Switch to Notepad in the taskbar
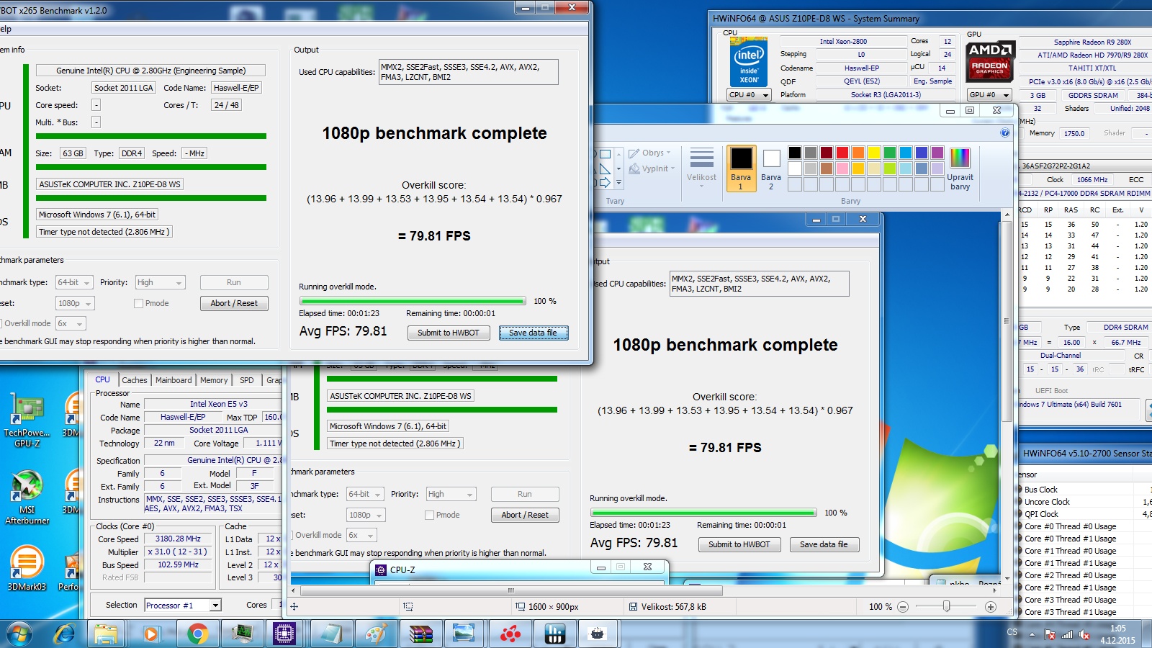Screen dimensions: 1152x648 click(330, 634)
